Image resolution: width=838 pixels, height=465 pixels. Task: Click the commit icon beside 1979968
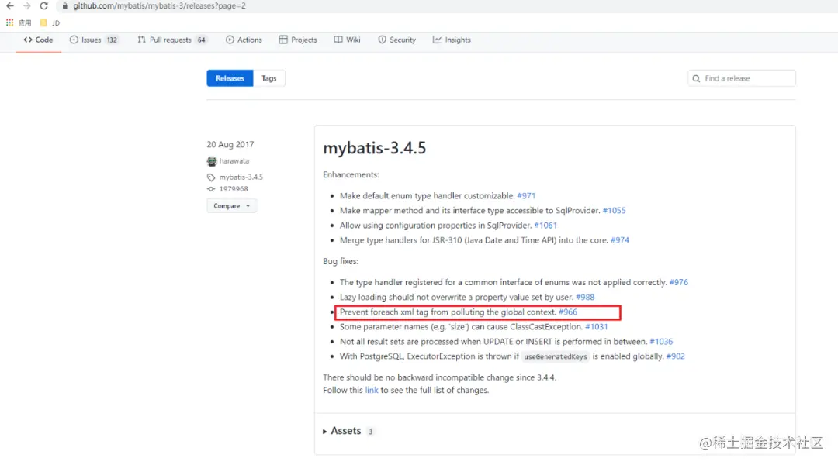211,189
